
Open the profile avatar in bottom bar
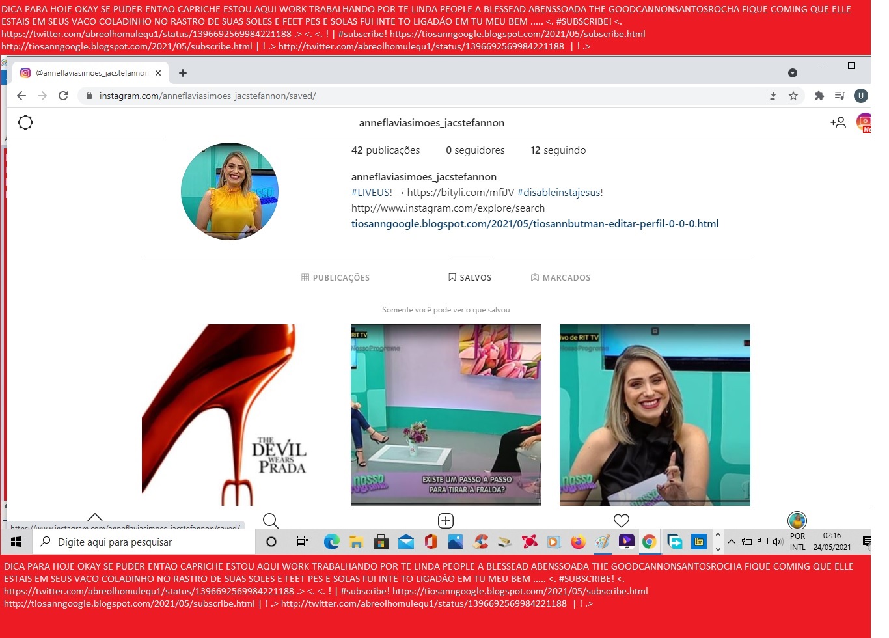click(797, 520)
